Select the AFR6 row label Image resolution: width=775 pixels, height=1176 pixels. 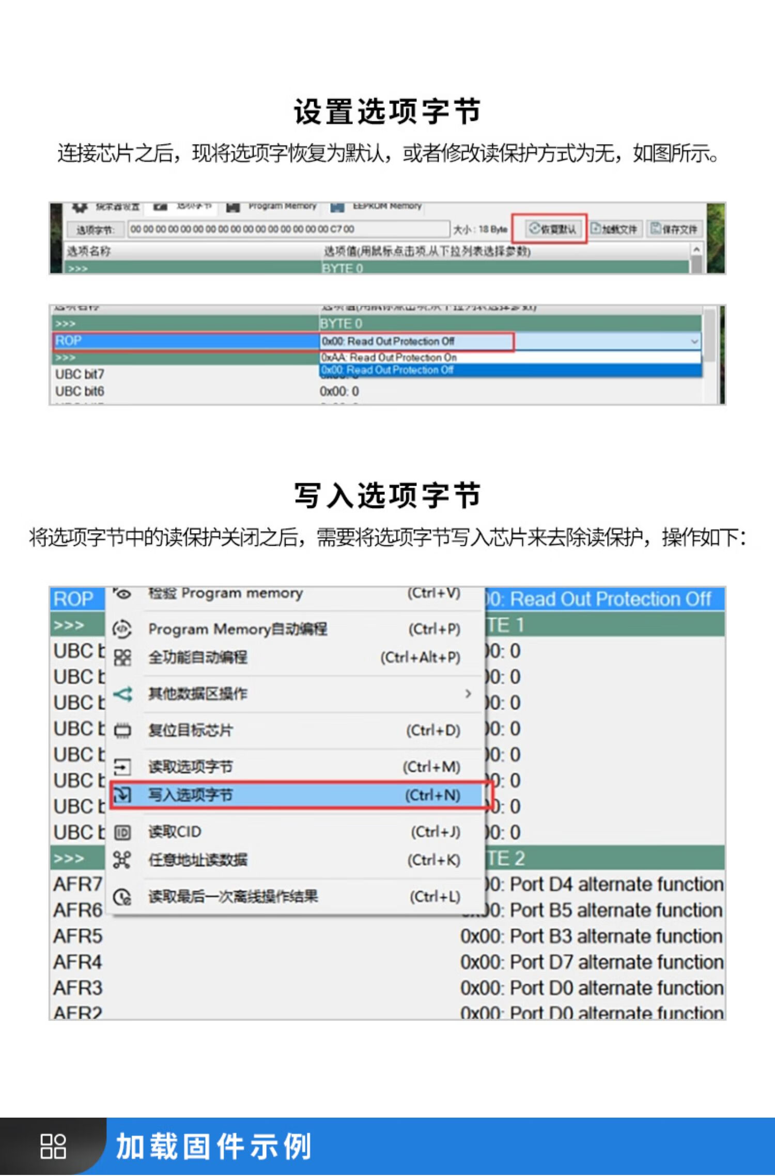[78, 910]
